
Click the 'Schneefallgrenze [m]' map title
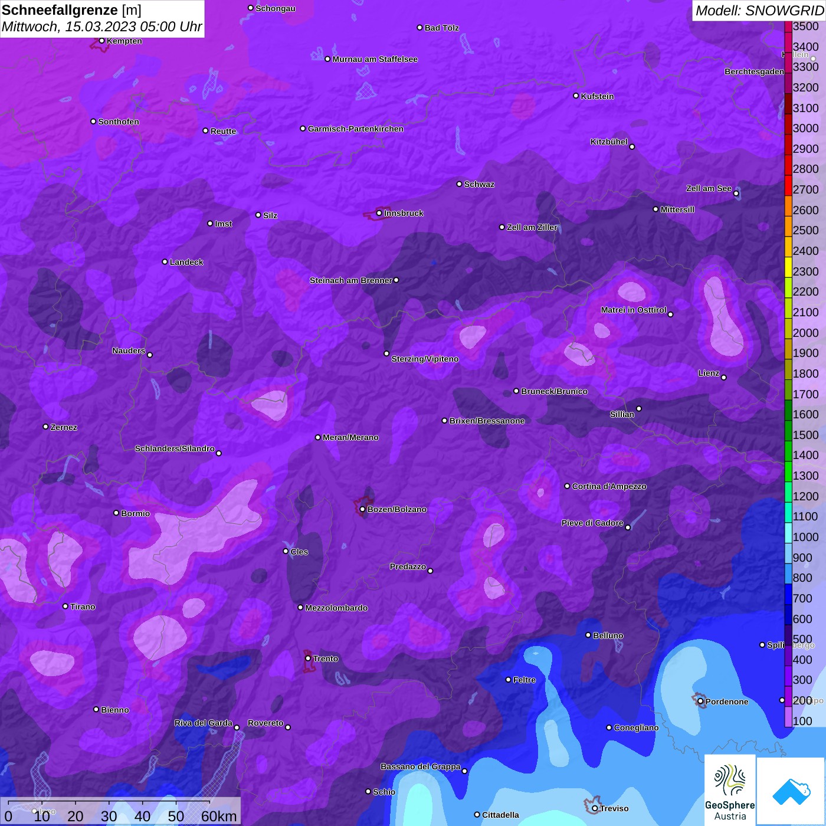71,10
